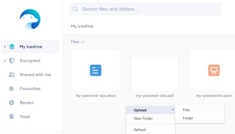Open the My Icedrive sidebar item

[30, 47]
